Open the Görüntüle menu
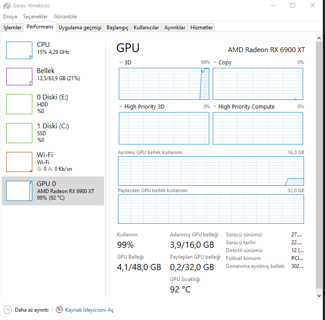325x320 pixels. pyautogui.click(x=65, y=17)
